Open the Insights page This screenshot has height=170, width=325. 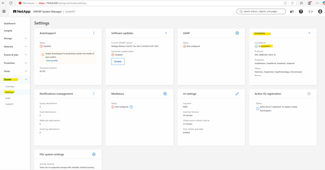coord(8,31)
